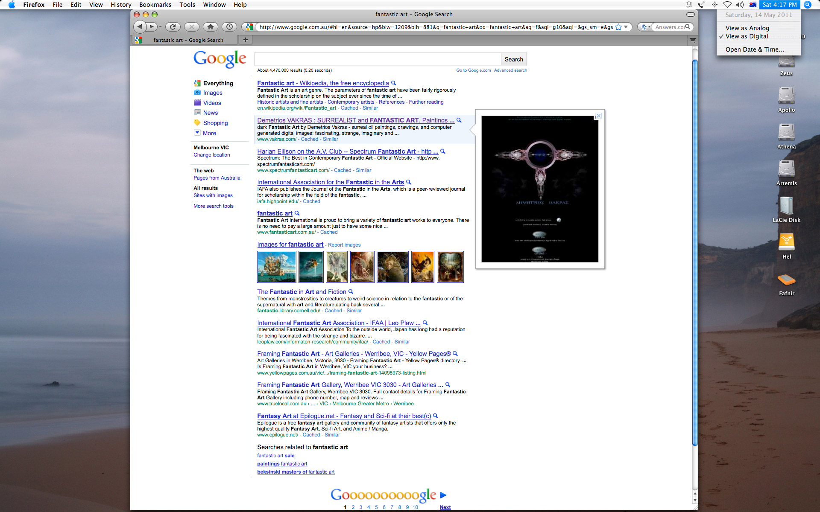Click the Google search text field

click(x=378, y=59)
